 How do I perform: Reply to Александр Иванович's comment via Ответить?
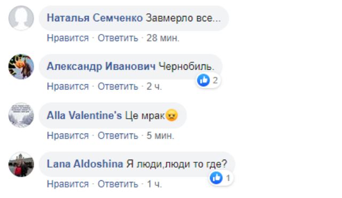coord(118,87)
